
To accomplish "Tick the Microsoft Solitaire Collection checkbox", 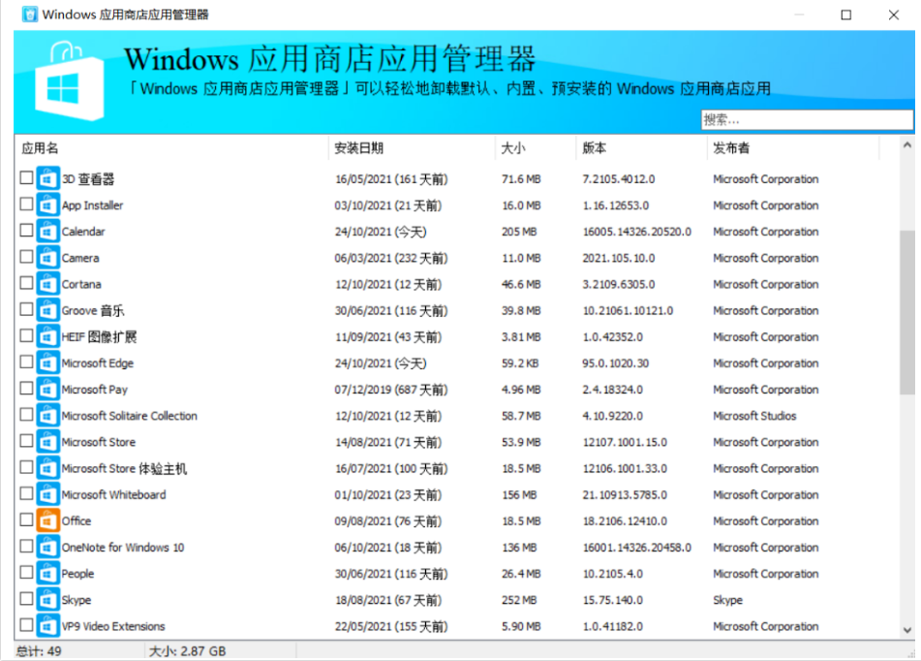I will 26,415.
